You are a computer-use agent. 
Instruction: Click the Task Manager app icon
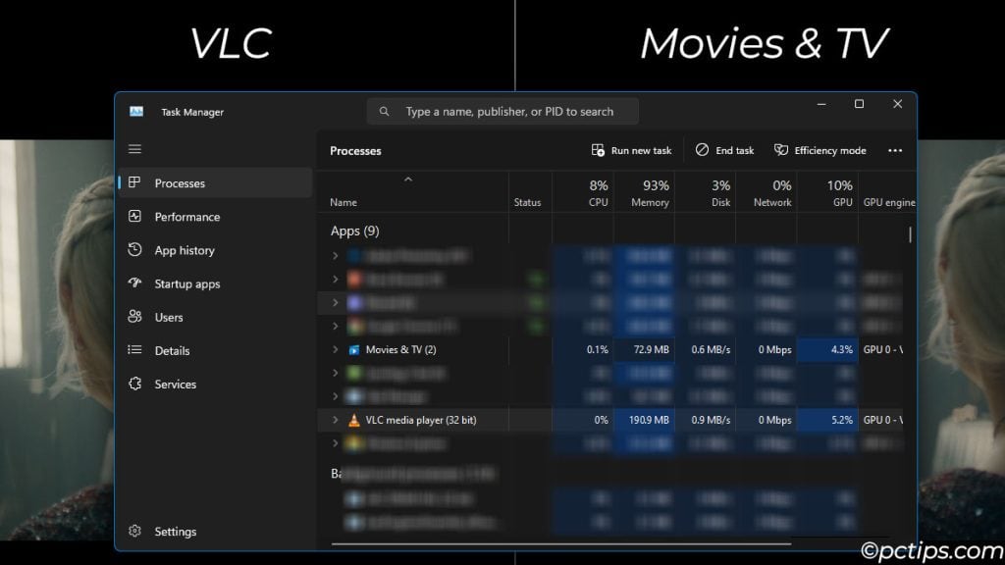[x=136, y=112]
